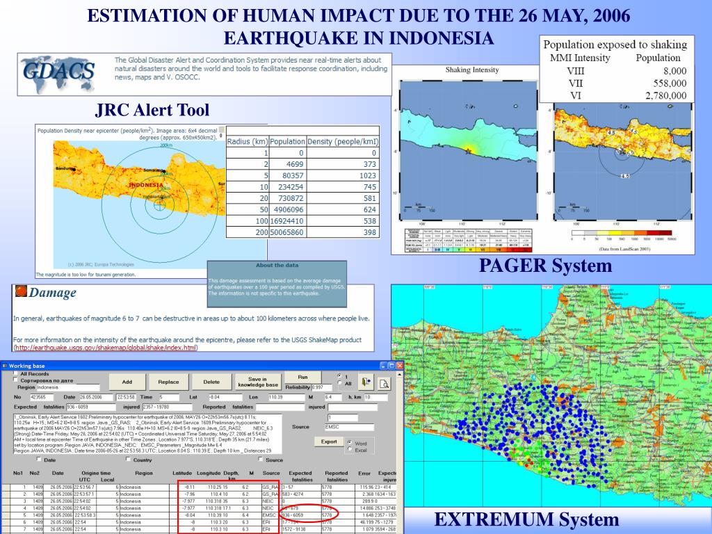Open the document preview magnifier icon
This screenshot has width=712, height=534.
[384, 383]
